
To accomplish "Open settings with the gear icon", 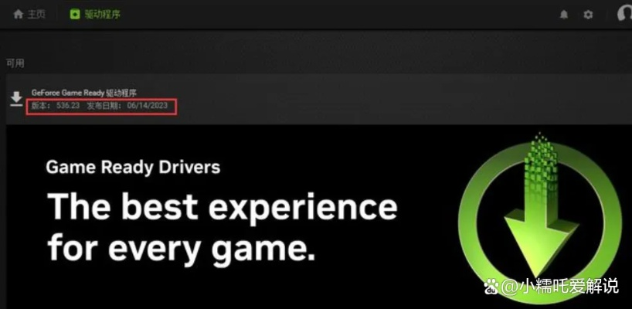I will click(x=588, y=15).
